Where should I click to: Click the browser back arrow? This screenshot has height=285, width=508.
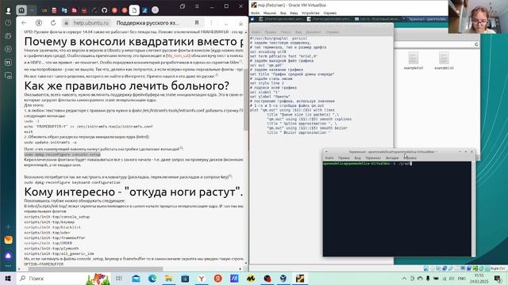[x=24, y=23]
